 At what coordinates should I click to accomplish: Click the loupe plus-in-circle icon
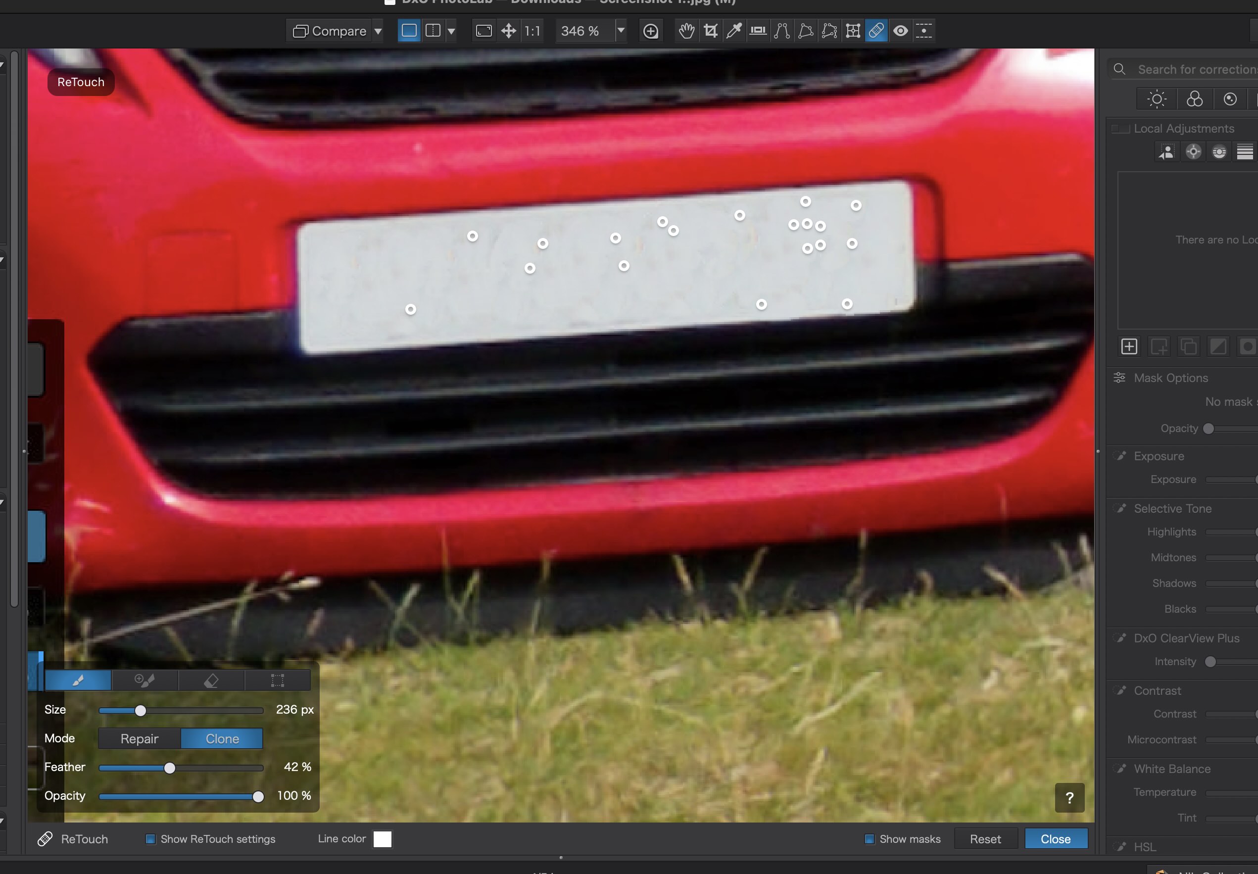(651, 31)
